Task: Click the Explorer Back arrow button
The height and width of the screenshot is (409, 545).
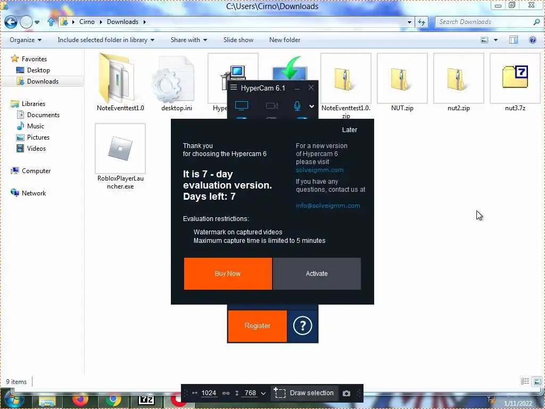Action: [11, 22]
